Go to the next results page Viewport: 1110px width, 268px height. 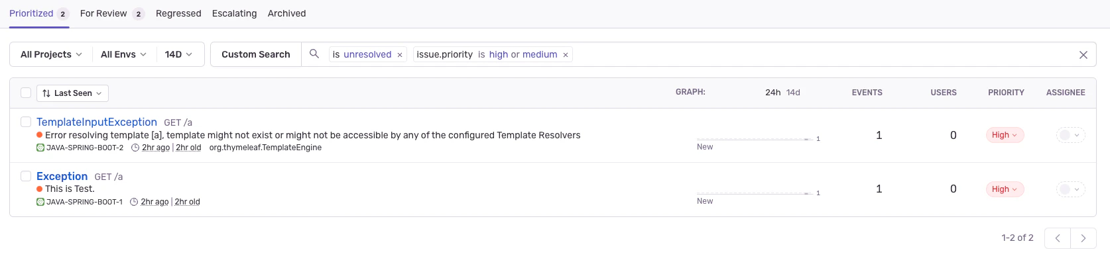click(x=1083, y=238)
